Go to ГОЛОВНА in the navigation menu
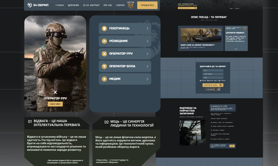Viewport: 278px width, 166px height. [x=60, y=5]
